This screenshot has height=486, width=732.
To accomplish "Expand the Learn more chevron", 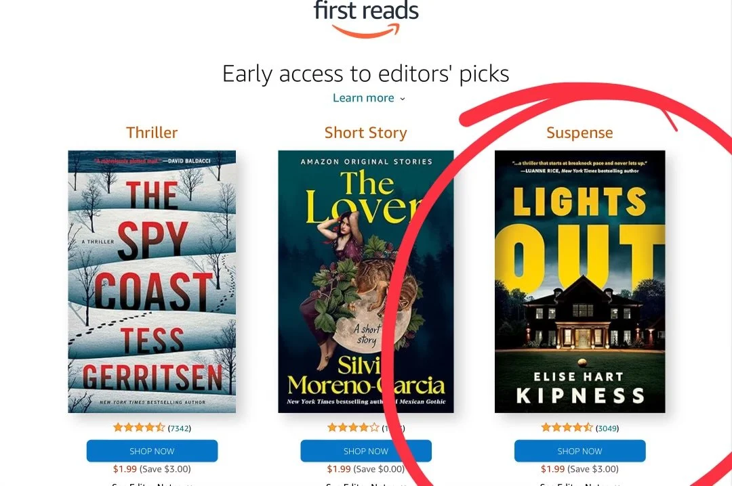I will click(403, 99).
